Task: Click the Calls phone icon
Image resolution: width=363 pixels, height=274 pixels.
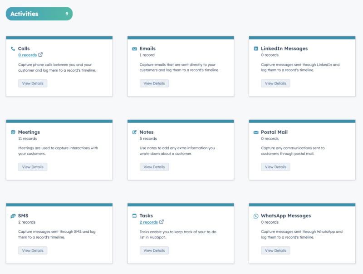Action: pyautogui.click(x=13, y=49)
